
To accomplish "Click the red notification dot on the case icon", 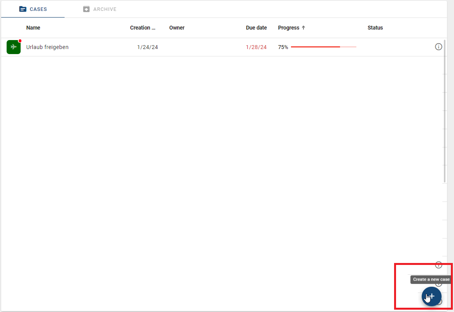I will tap(19, 42).
